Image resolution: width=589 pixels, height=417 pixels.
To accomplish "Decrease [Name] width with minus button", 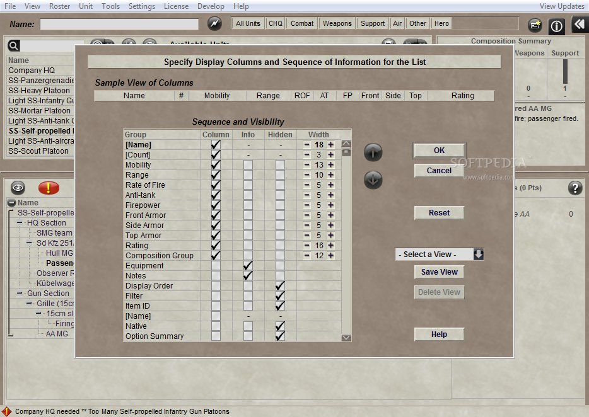I will (x=307, y=144).
